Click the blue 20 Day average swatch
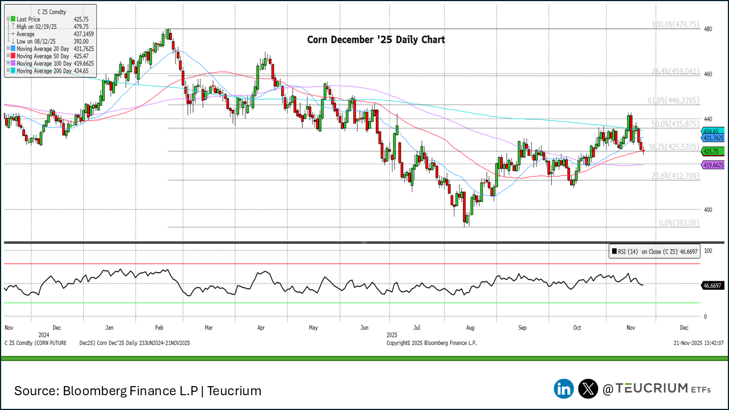Screen dimensions: 729x410 pos(13,48)
